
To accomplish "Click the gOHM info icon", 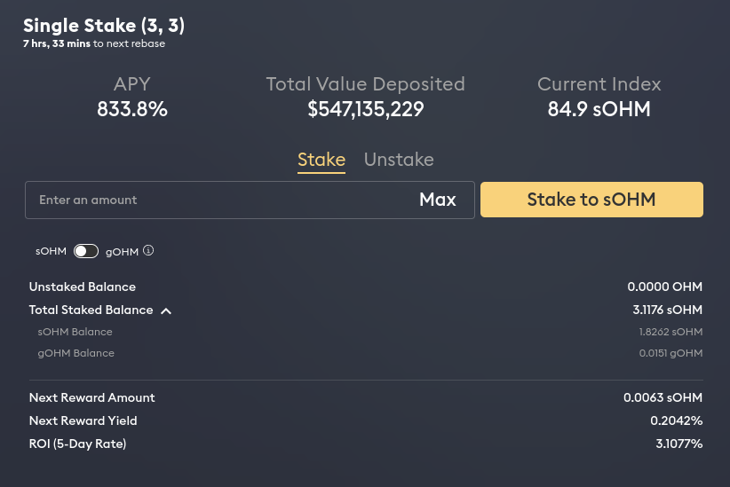I will [148, 251].
